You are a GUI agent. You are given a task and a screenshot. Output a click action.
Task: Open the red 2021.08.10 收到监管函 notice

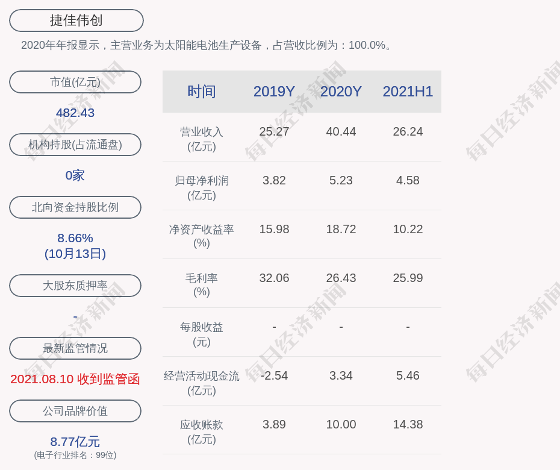pos(75,379)
